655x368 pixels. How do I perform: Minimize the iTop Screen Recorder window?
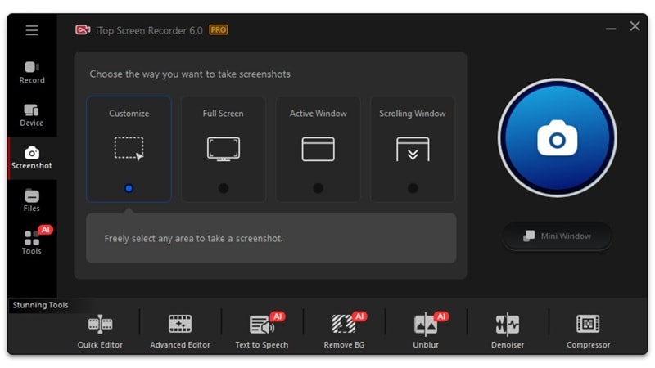click(x=611, y=29)
